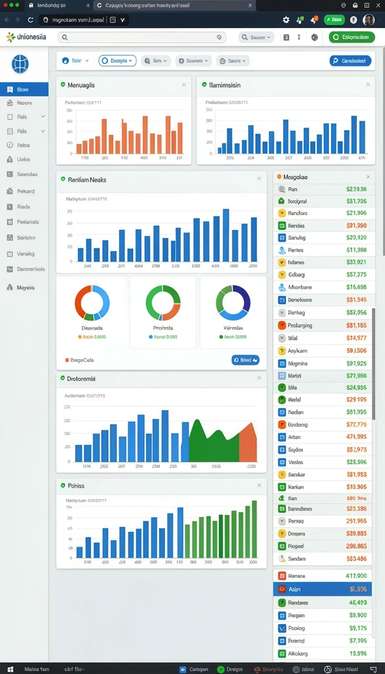Image resolution: width=385 pixels, height=674 pixels.
Task: Click the user profile avatar icon
Action: point(368,20)
